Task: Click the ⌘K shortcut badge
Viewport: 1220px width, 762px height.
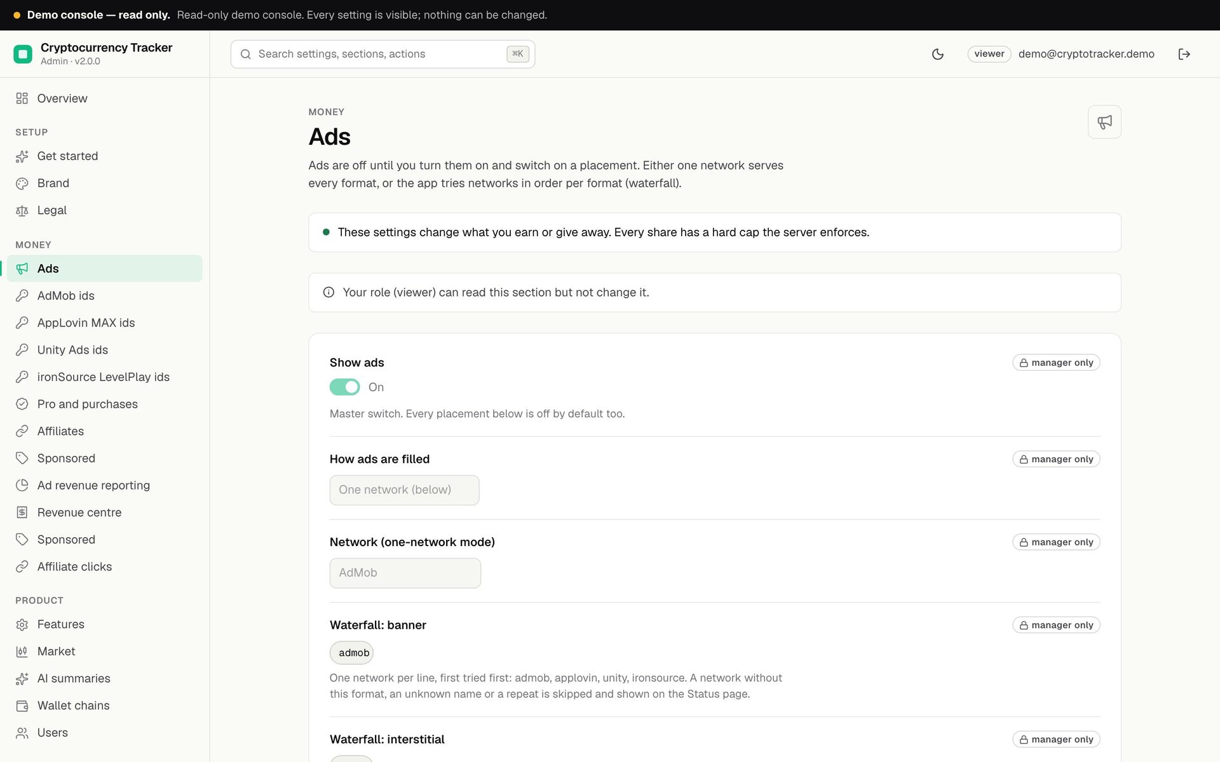Action: click(518, 54)
